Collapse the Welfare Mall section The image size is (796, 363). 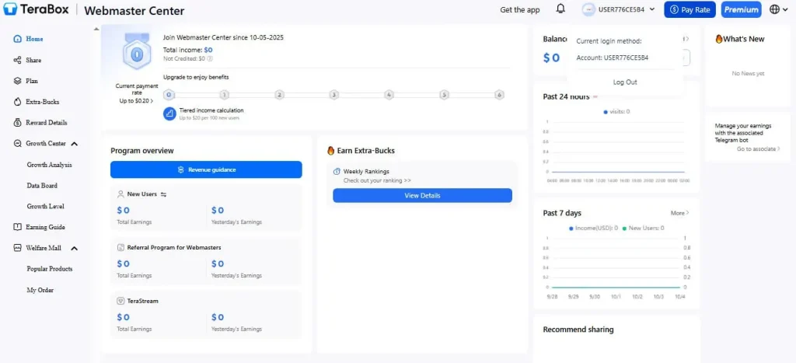(75, 248)
